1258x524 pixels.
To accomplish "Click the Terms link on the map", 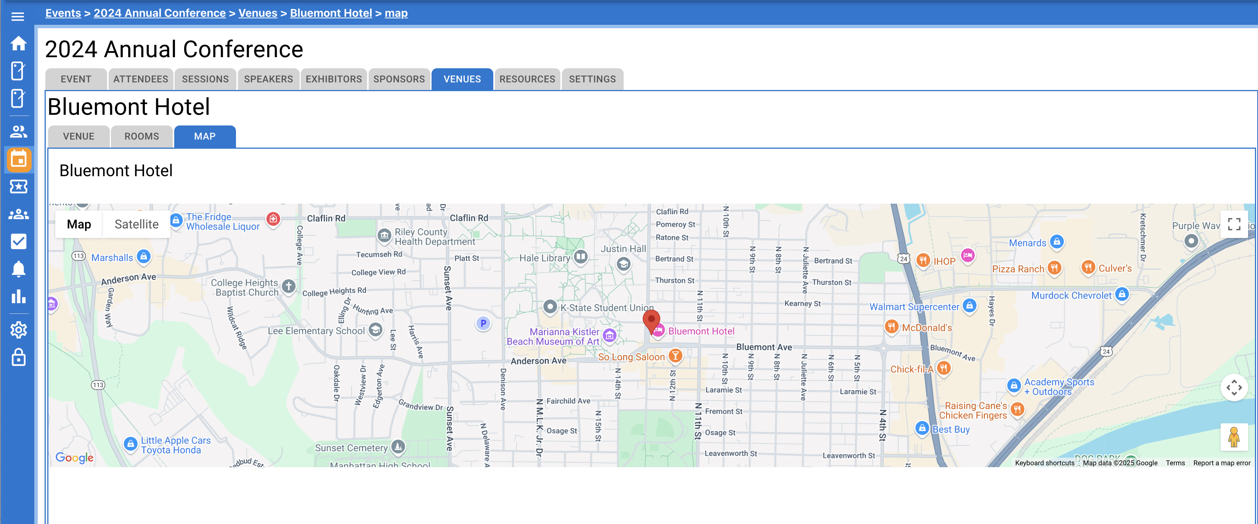I will tap(1175, 463).
